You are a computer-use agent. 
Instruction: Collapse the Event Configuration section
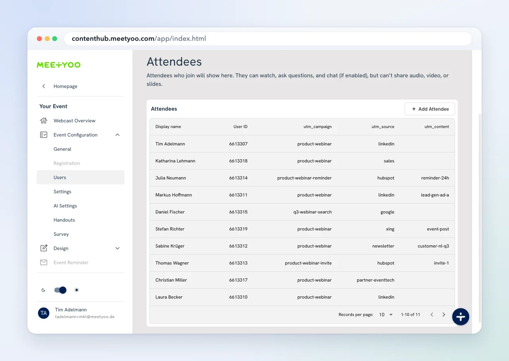click(117, 135)
